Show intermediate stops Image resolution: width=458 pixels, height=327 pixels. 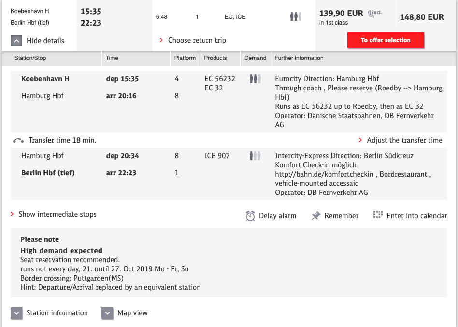[x=57, y=214]
